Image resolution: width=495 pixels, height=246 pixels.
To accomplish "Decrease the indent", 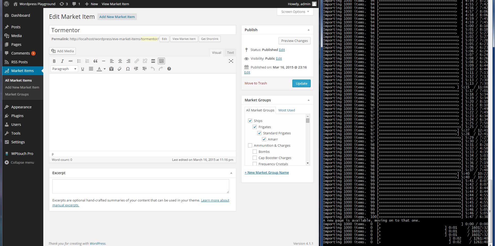I will [136, 69].
